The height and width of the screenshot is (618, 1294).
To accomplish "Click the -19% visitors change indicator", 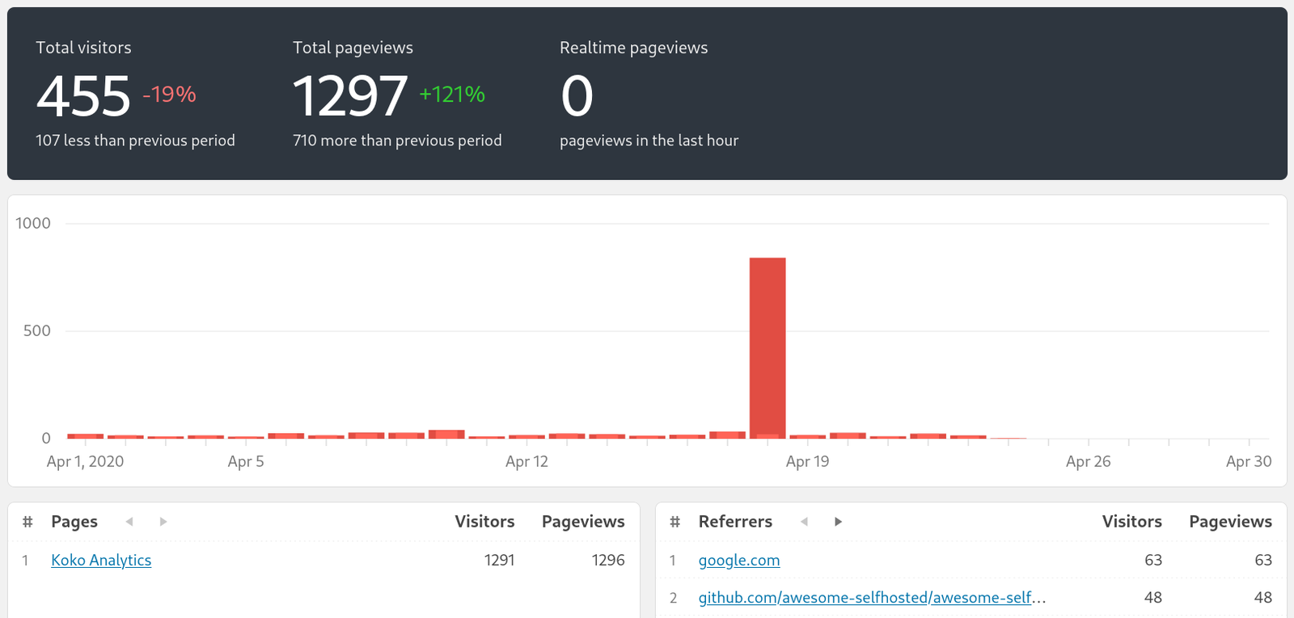I will point(170,95).
